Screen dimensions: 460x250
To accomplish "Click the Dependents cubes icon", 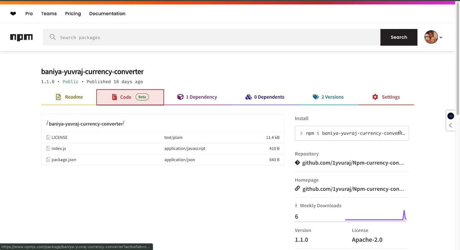I will click(x=248, y=97).
